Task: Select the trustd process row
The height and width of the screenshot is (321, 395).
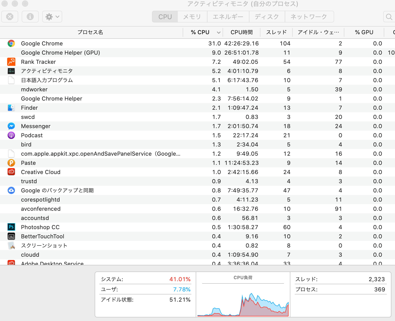Action: pos(198,181)
